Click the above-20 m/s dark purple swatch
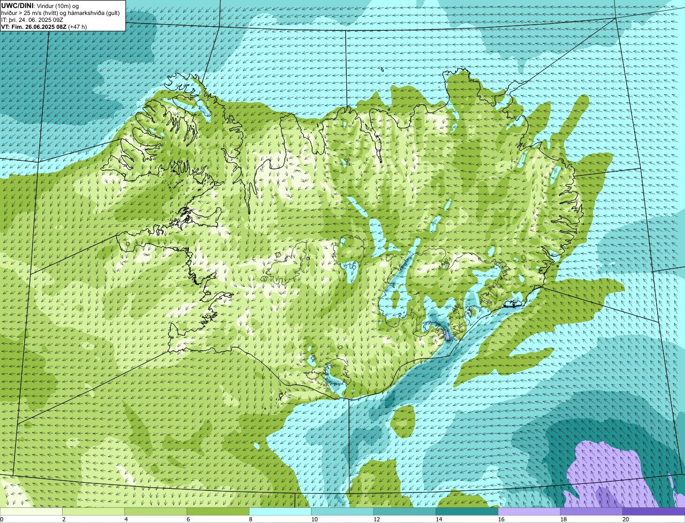This screenshot has width=685, height=523. (653, 512)
